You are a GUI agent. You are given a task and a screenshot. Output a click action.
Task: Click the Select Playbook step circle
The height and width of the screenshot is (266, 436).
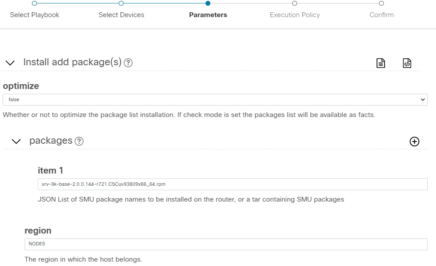tap(34, 4)
